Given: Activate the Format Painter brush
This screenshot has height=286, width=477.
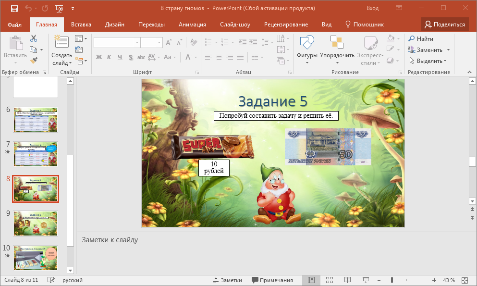Looking at the screenshot, I should point(34,61).
